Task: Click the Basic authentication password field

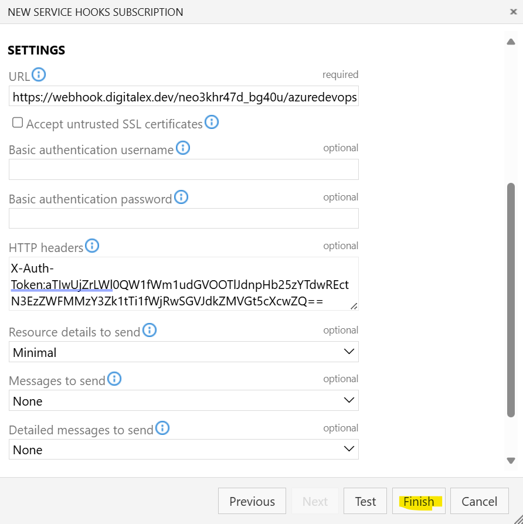Action: [x=184, y=218]
